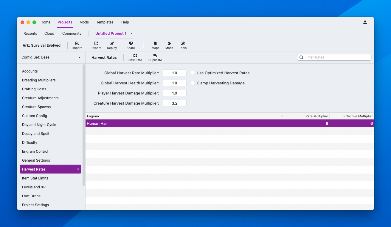
Task: Select General Settings in the sidebar
Action: pos(50,160)
